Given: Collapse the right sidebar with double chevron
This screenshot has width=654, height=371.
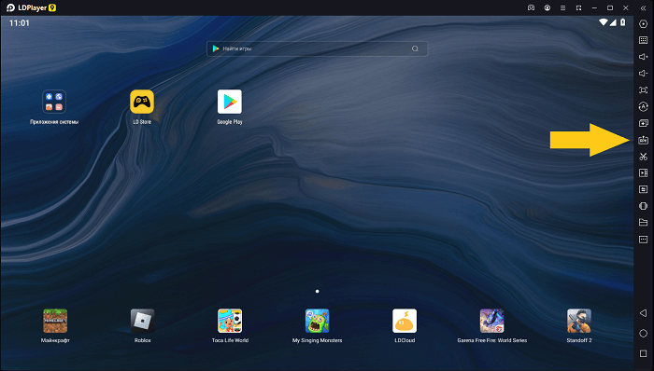Looking at the screenshot, I should pyautogui.click(x=643, y=7).
